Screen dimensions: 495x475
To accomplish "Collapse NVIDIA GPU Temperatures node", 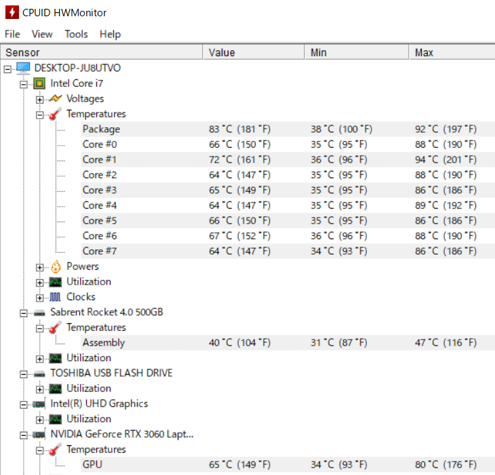I will point(39,451).
